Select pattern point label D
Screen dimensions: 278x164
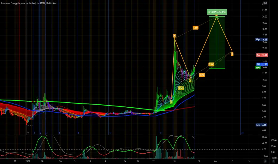click(232, 54)
